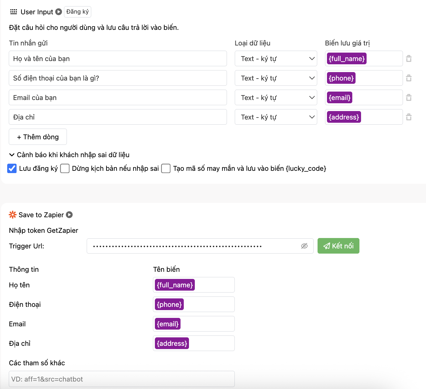The width and height of the screenshot is (426, 389).
Task: Delete the phone question row
Action: coord(409,78)
